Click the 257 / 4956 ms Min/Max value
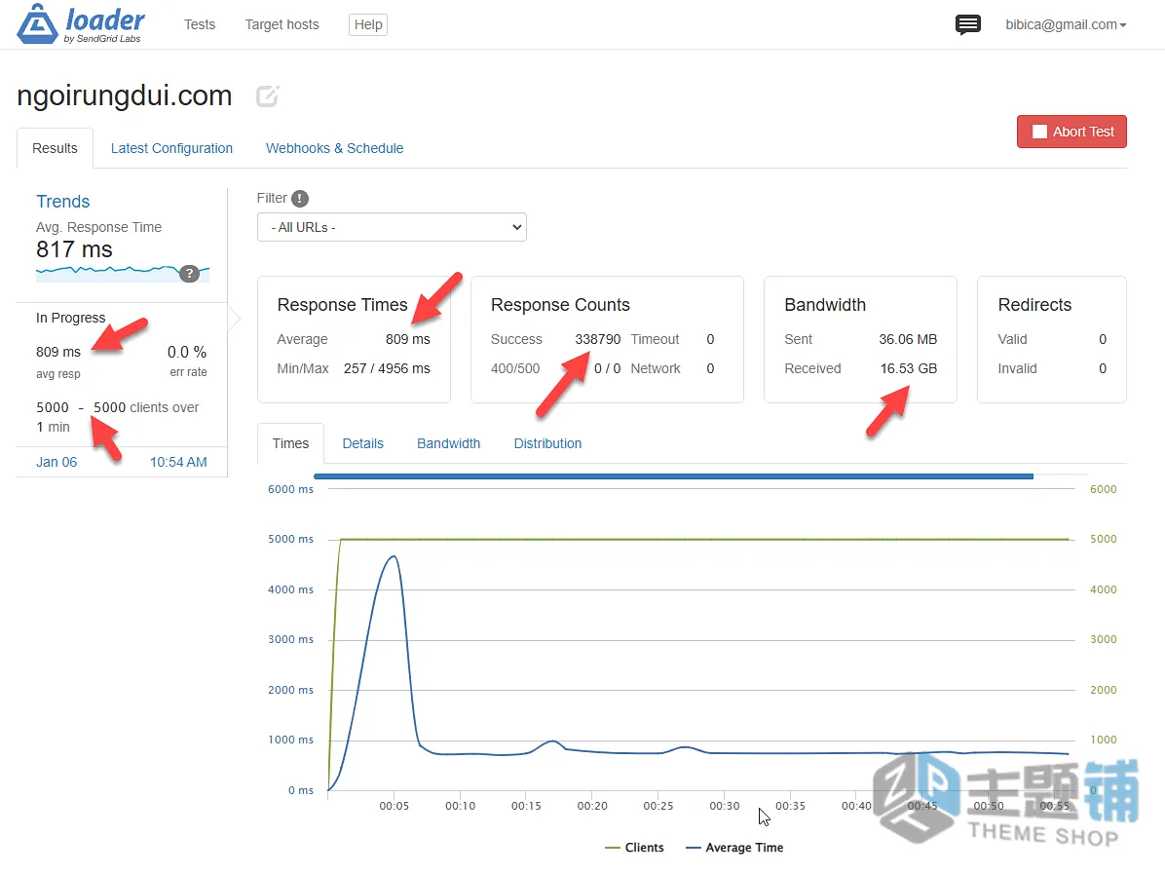Image resolution: width=1165 pixels, height=874 pixels. coord(387,368)
